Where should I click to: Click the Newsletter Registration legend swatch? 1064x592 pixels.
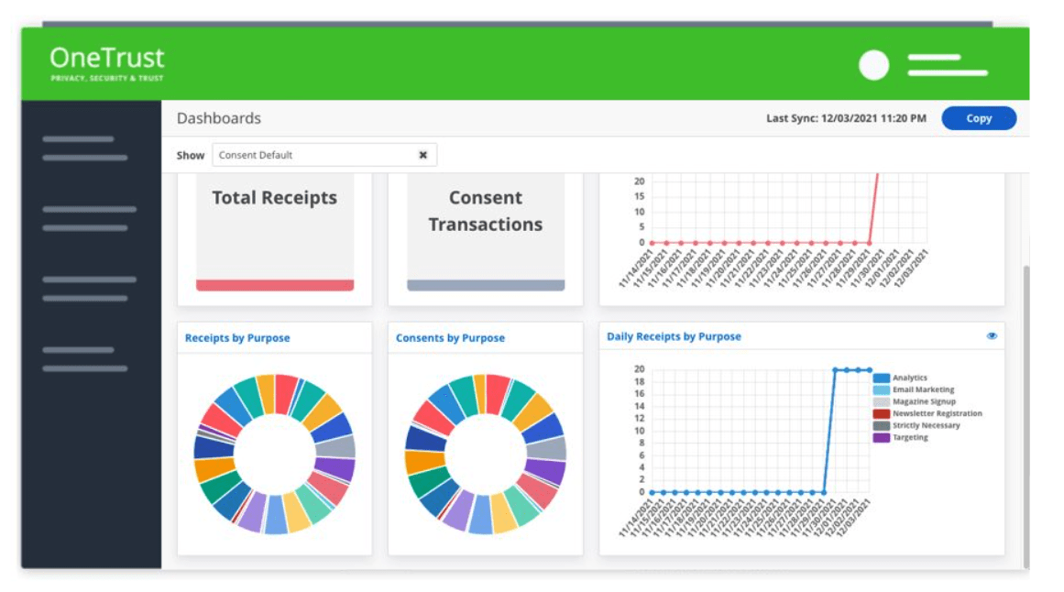pyautogui.click(x=882, y=413)
